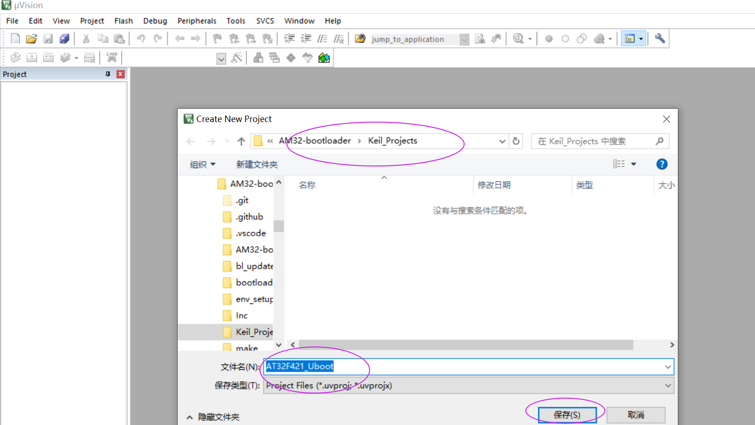Navigate backwards with the left arrow icon
755x425 pixels.
click(180, 39)
